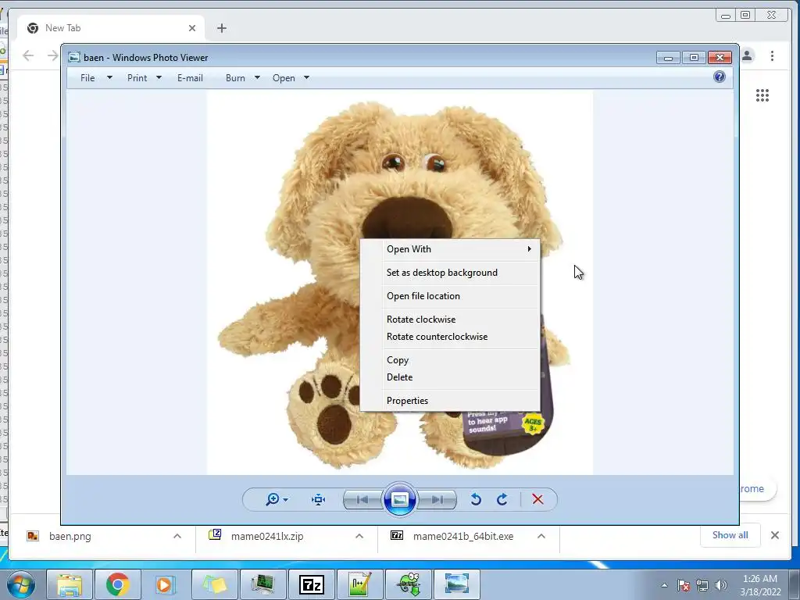Close the Chrome downloads bar
Viewport: 800px width, 600px height.
click(x=775, y=535)
